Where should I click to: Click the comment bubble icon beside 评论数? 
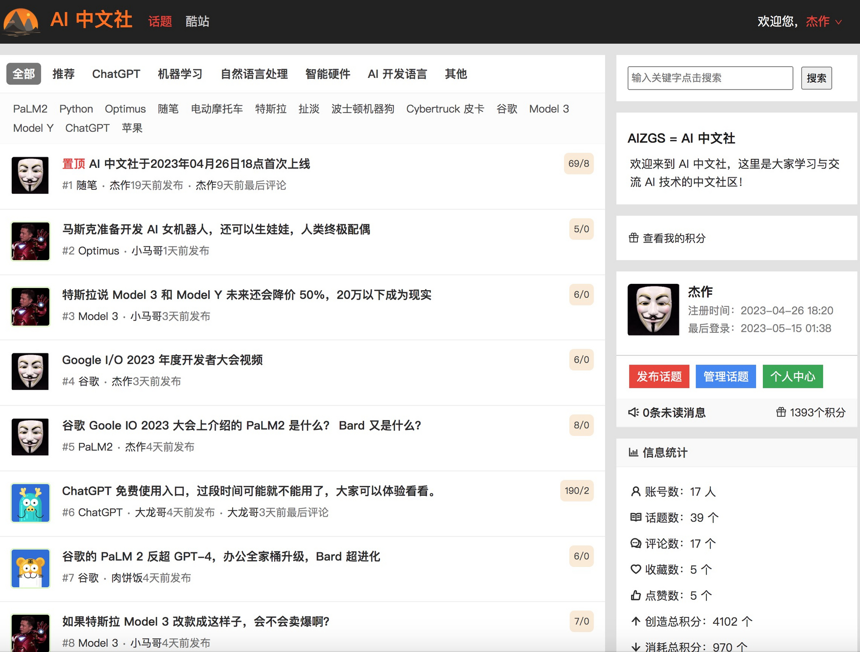coord(636,544)
